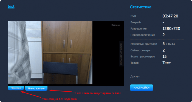Select the Статистика heading

click(x=140, y=7)
